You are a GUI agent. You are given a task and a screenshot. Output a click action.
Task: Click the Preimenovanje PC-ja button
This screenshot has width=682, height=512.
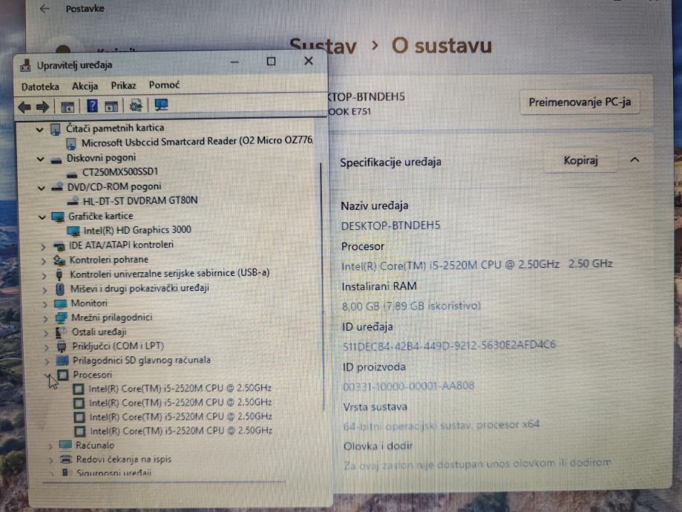(580, 102)
